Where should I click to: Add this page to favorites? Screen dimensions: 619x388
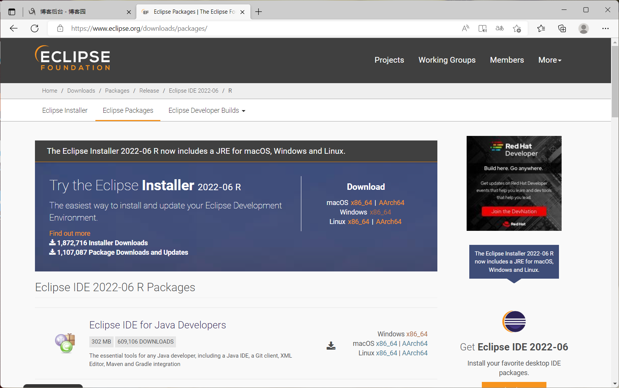pyautogui.click(x=517, y=28)
